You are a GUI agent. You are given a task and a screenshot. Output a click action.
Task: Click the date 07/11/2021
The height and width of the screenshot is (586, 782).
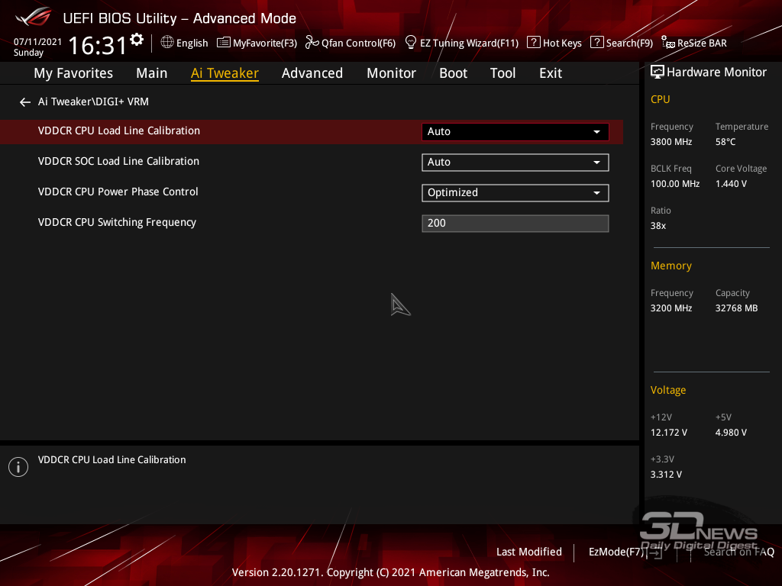pos(37,42)
